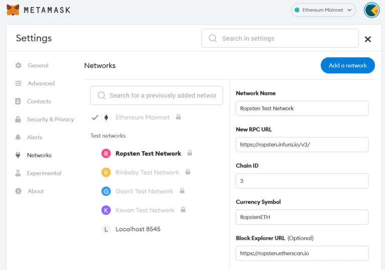Click the Settings page title
Viewport: 385px width, 270px height.
coord(34,38)
